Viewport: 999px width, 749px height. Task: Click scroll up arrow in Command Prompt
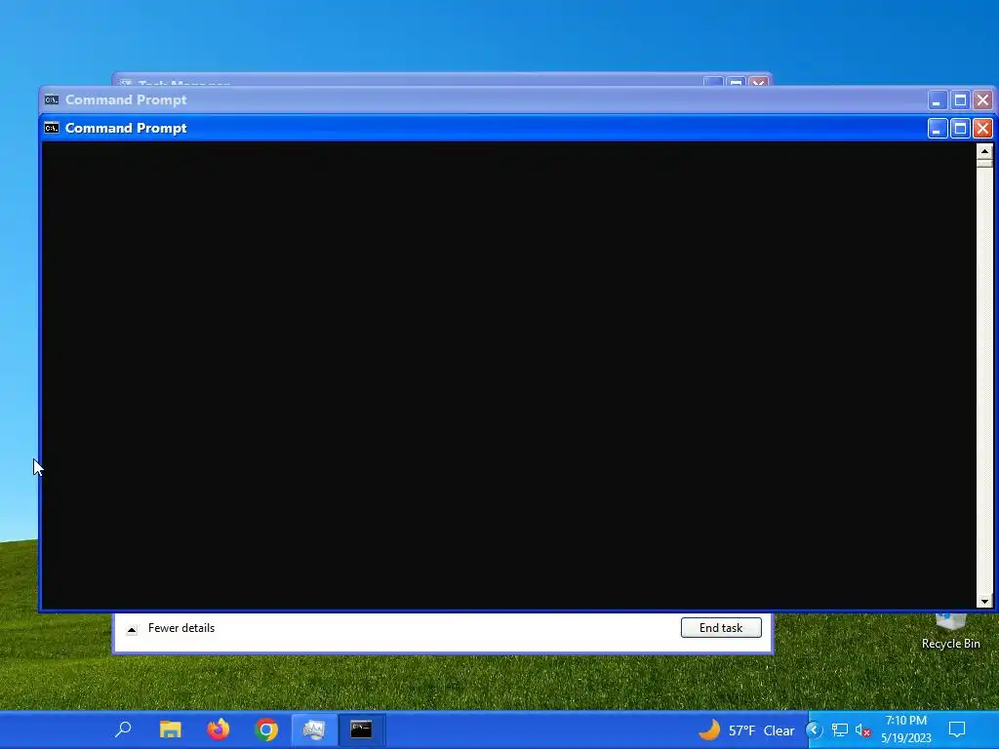pos(984,151)
